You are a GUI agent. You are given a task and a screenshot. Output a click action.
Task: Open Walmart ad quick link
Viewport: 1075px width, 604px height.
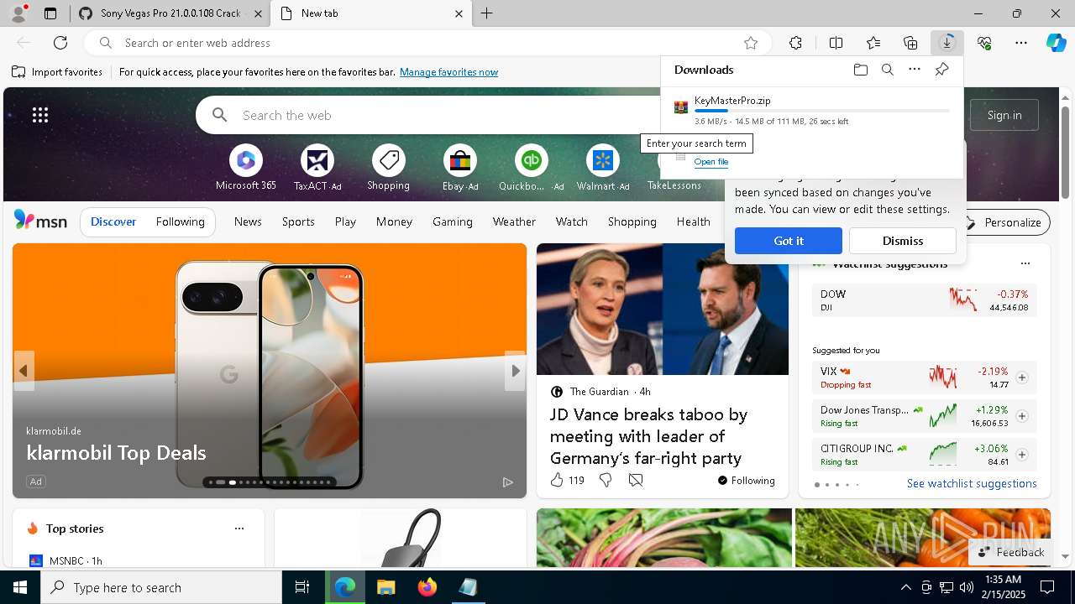click(x=602, y=168)
